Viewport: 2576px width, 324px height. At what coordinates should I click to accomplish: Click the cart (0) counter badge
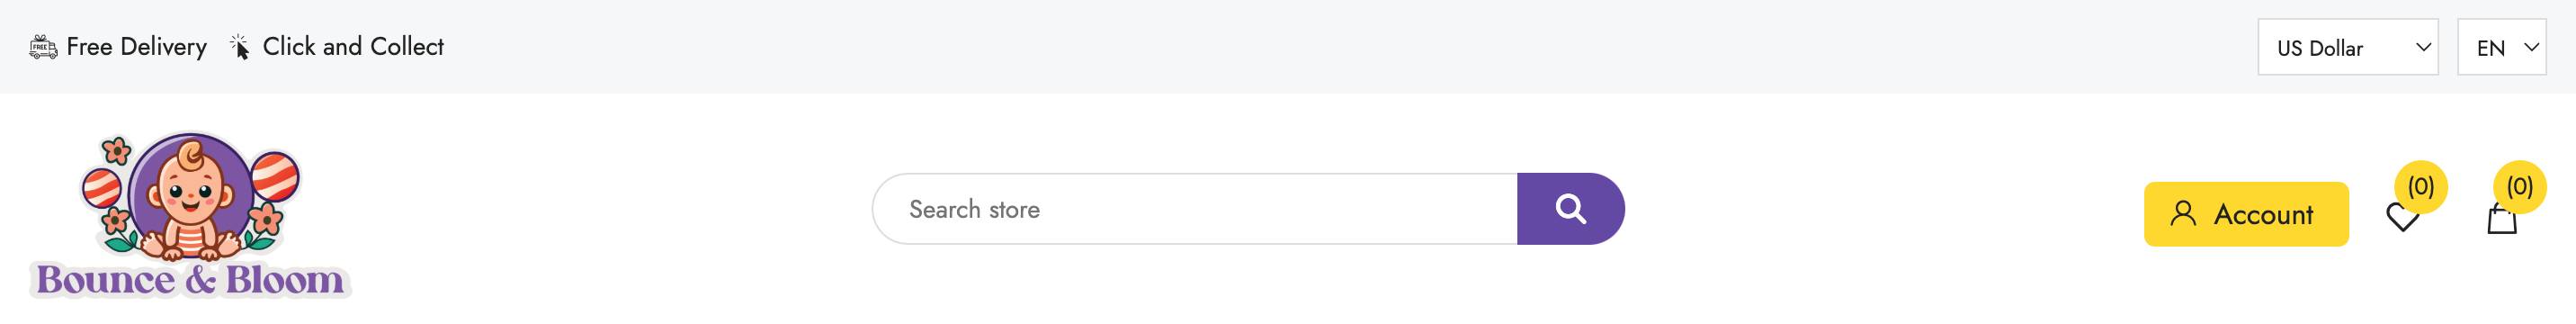click(2520, 187)
